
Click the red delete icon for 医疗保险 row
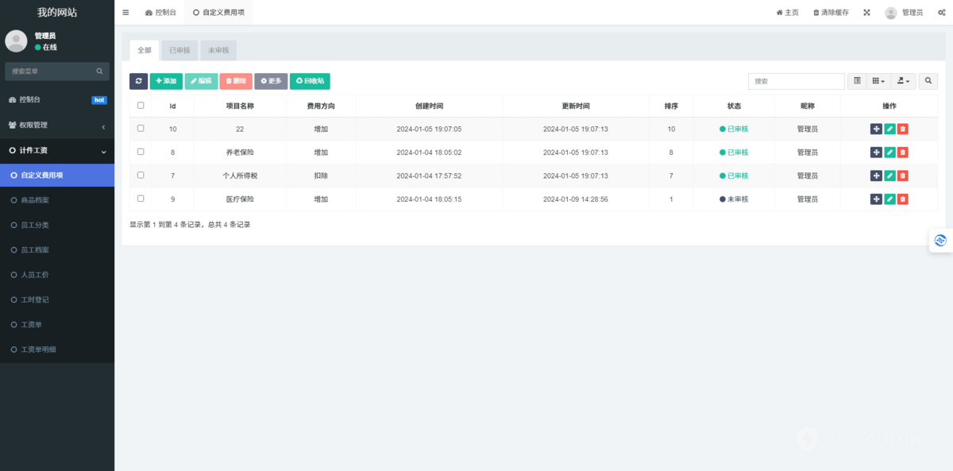coord(903,199)
